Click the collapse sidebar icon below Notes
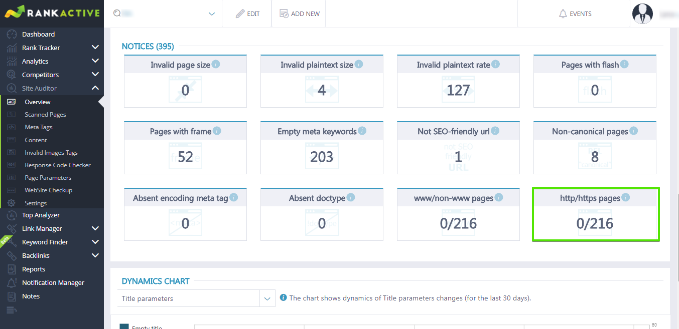This screenshot has height=329, width=679. pyautogui.click(x=12, y=310)
